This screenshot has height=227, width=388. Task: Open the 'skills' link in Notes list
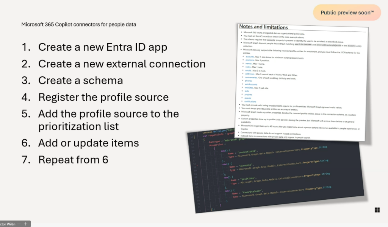pyautogui.click(x=247, y=91)
